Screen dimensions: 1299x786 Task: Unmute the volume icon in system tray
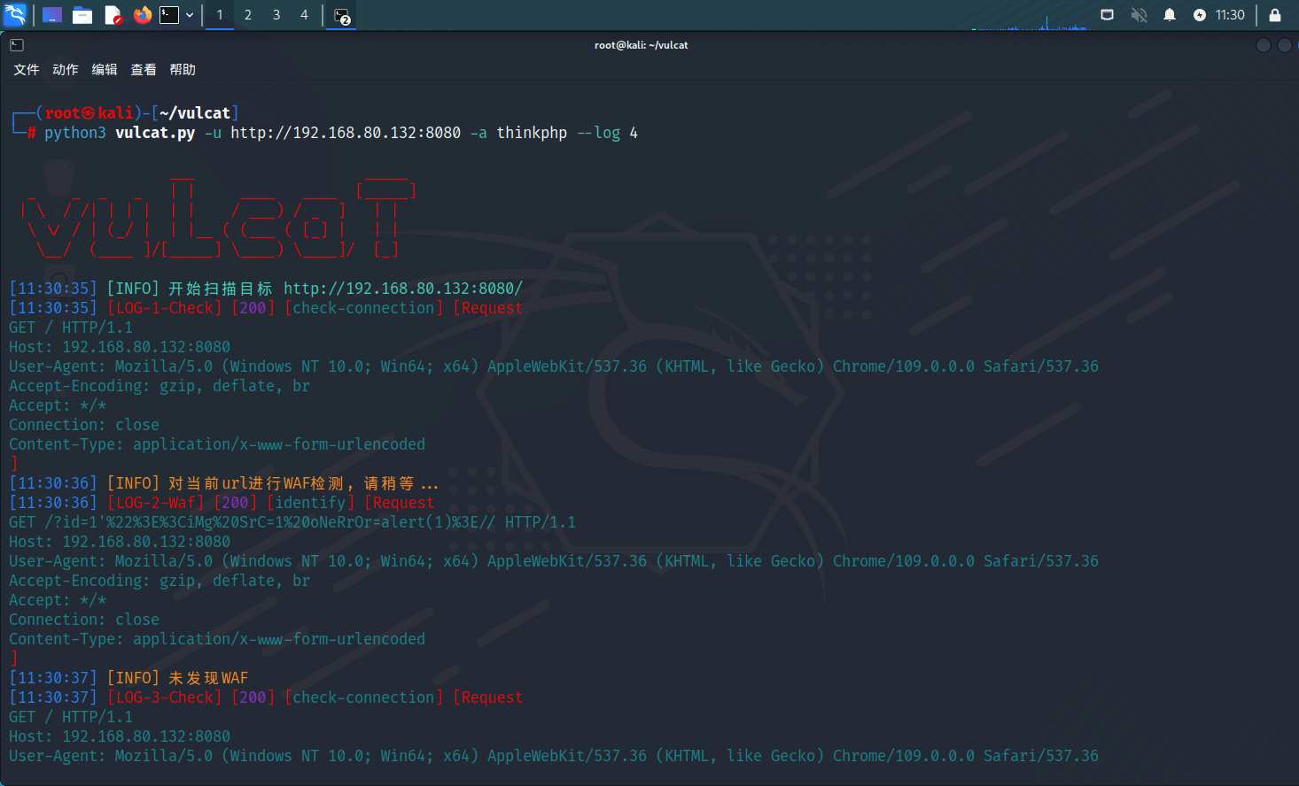coord(1139,15)
